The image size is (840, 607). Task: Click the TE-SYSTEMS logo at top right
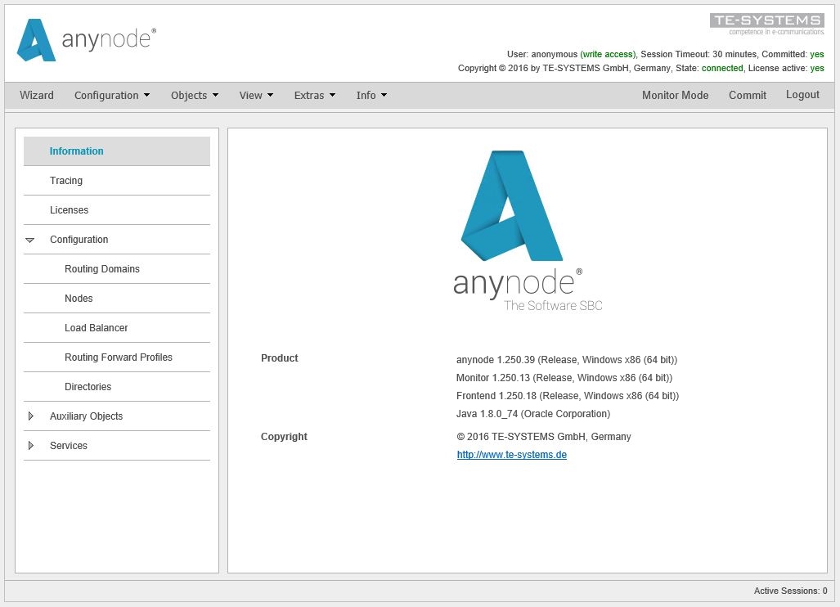pos(766,23)
